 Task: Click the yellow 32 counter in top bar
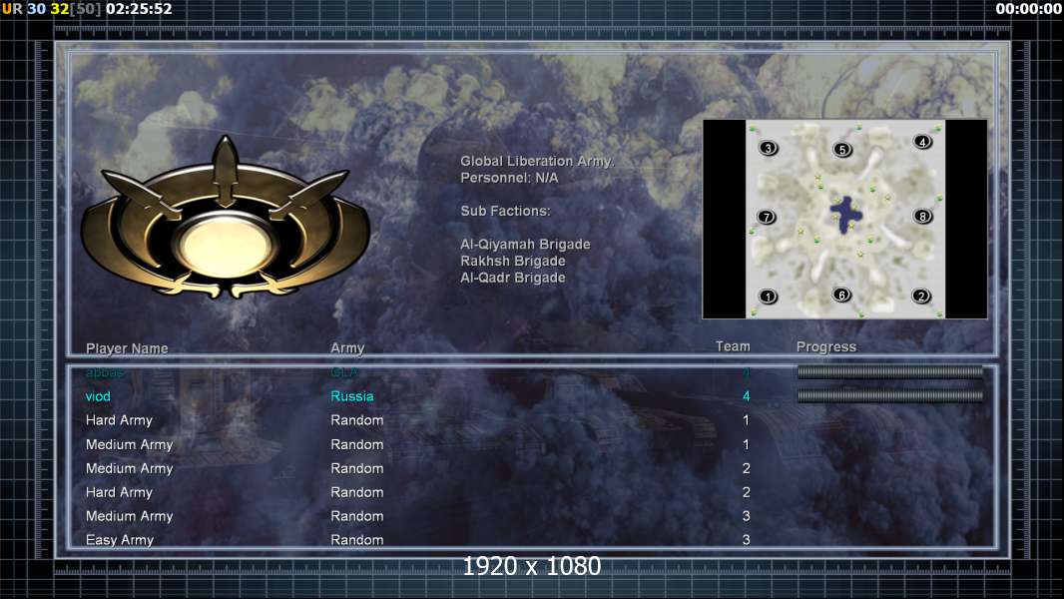tap(60, 9)
